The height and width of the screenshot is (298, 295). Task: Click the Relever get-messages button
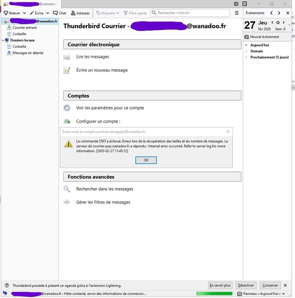(12, 13)
